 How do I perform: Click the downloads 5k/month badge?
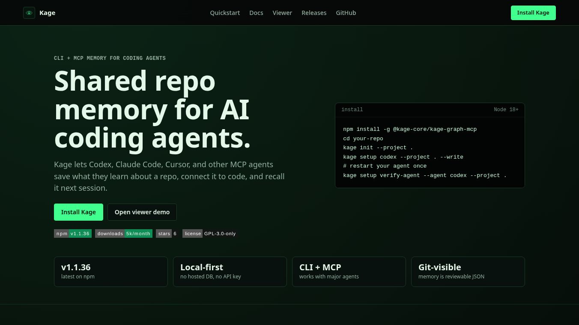point(124,233)
